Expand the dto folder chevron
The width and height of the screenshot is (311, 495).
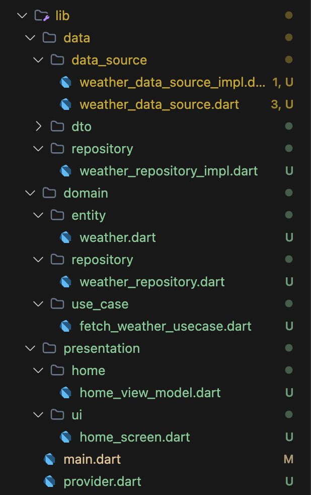[x=38, y=127]
